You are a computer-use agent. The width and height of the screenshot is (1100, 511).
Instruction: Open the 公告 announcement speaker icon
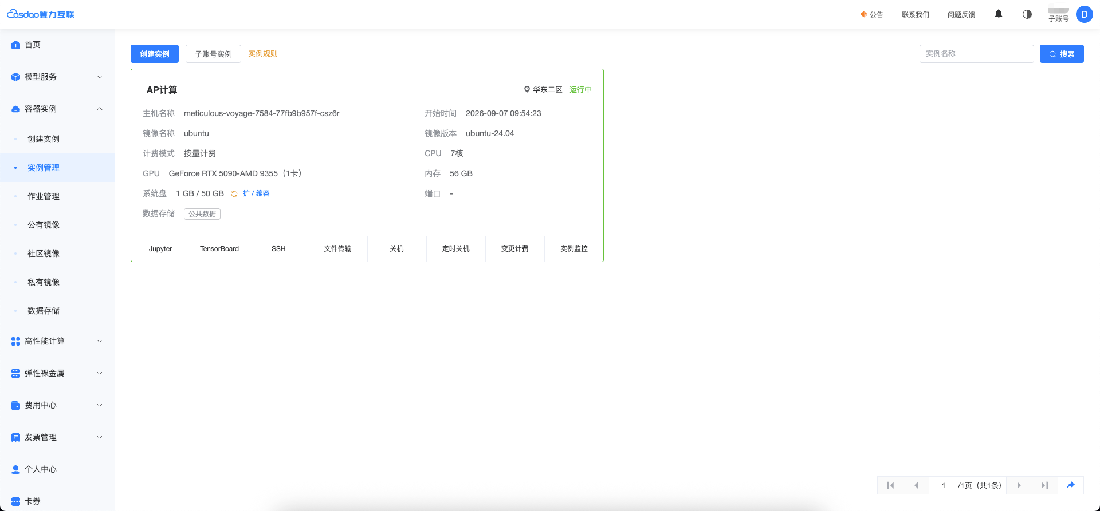(863, 14)
